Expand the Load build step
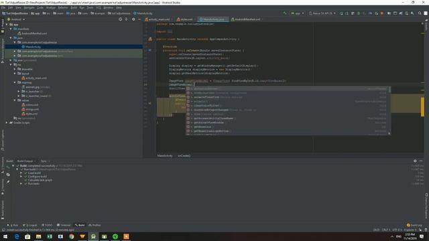 tap(21, 173)
